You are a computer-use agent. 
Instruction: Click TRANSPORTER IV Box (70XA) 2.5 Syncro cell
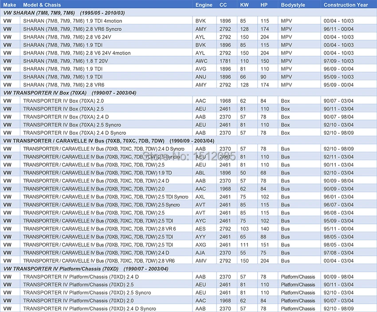(x=72, y=125)
